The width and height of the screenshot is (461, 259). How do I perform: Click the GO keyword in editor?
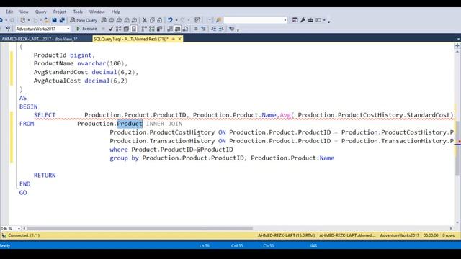[23, 193]
